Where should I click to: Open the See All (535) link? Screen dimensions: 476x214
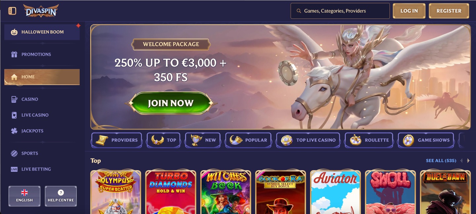point(441,161)
